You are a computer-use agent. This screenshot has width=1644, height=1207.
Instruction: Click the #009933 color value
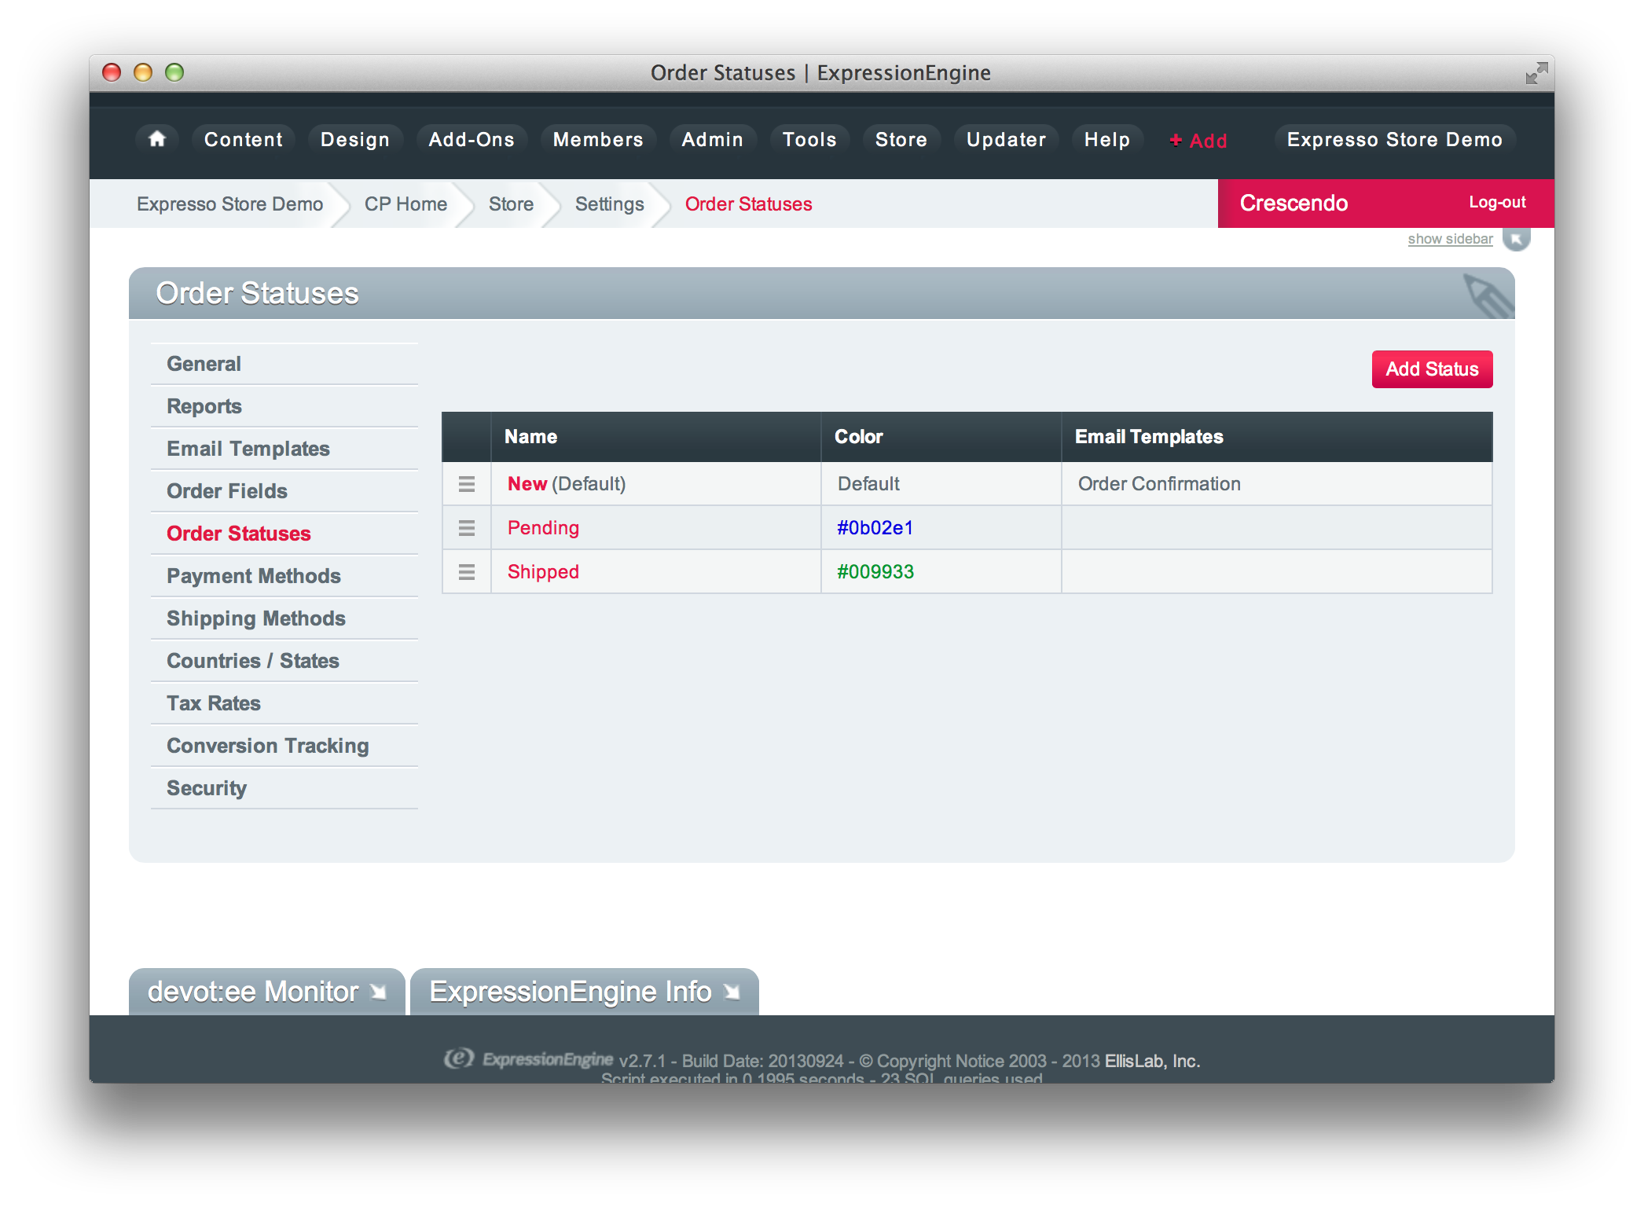(875, 572)
